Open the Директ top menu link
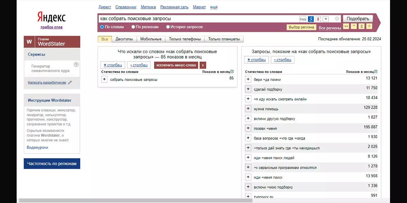Image resolution: width=407 pixels, height=203 pixels. [x=105, y=7]
